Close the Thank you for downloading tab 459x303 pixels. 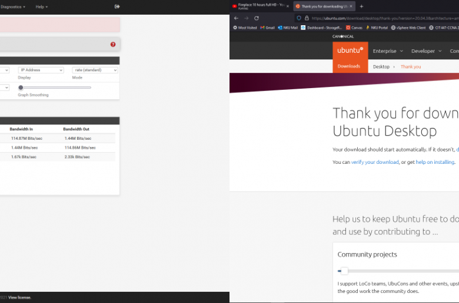[351, 6]
